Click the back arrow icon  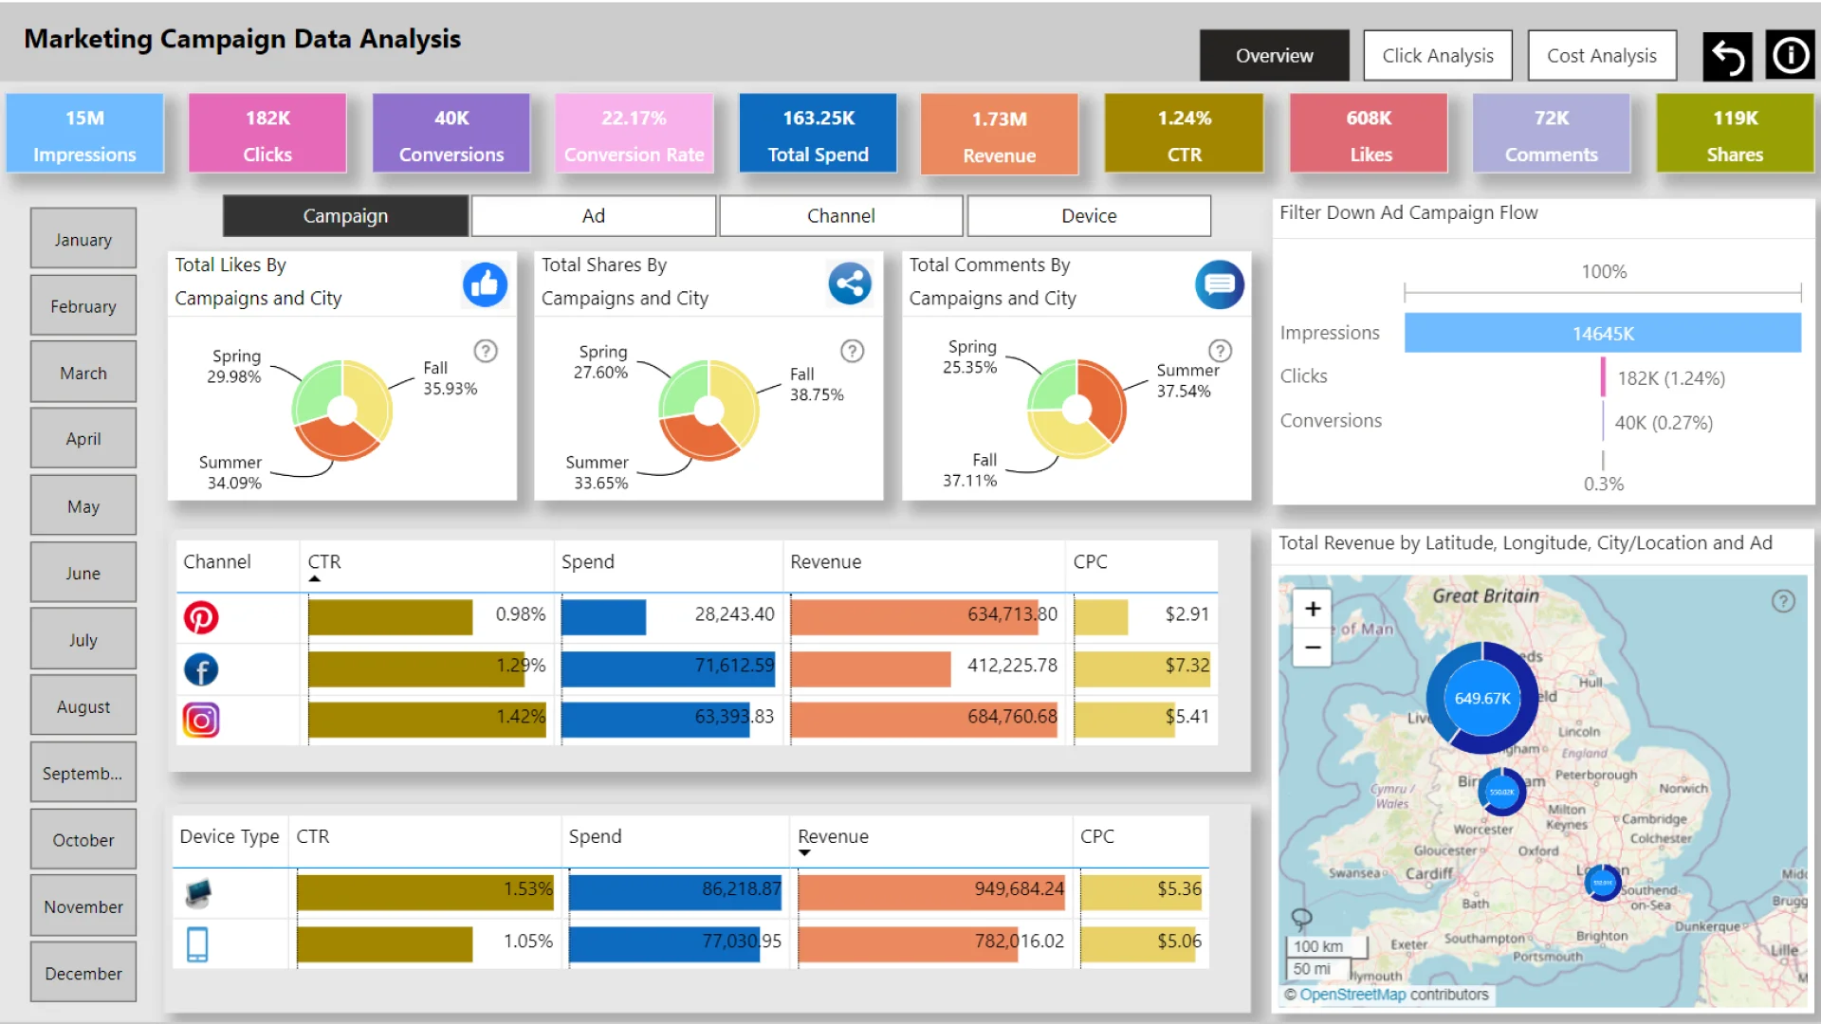pyautogui.click(x=1727, y=56)
